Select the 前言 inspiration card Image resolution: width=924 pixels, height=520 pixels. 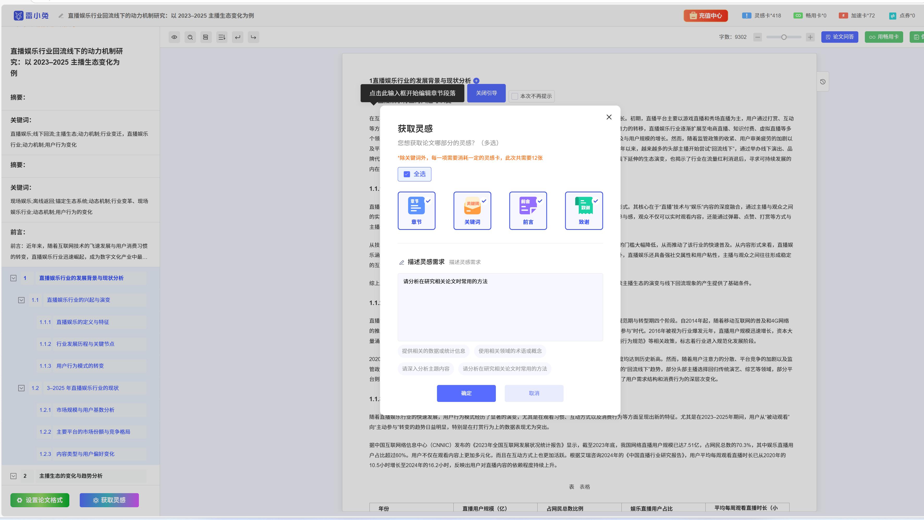coord(528,211)
